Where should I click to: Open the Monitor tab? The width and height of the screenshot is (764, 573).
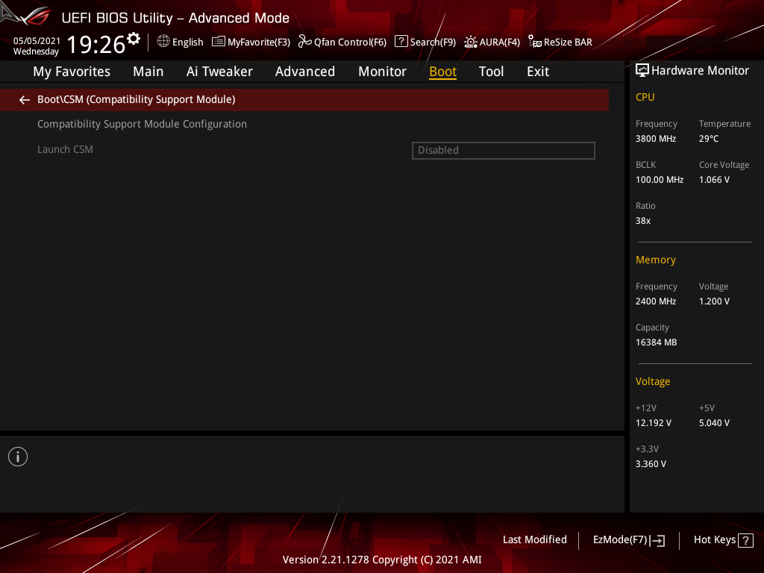point(383,72)
